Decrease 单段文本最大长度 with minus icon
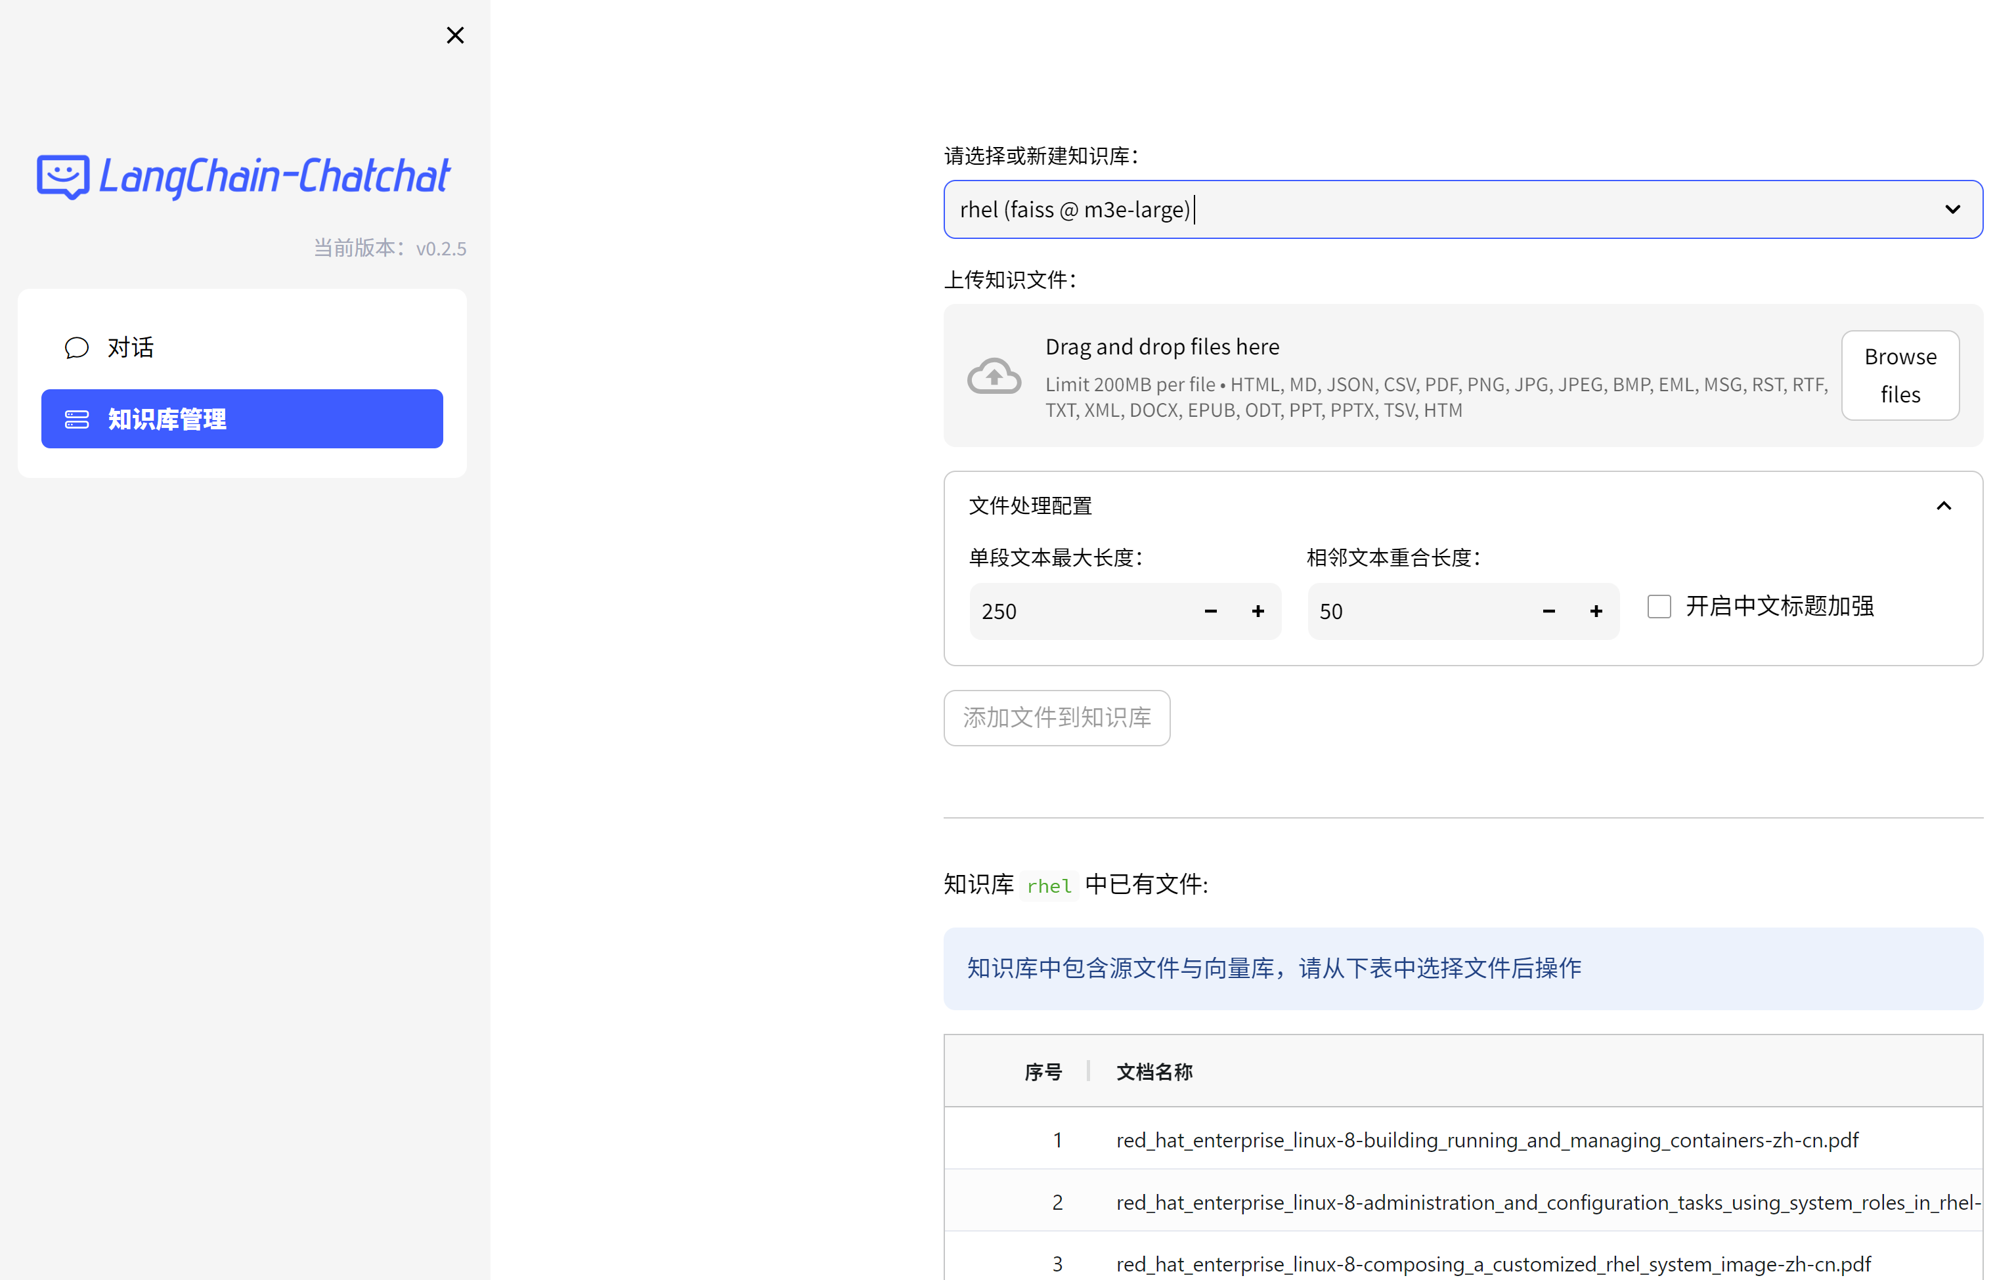The height and width of the screenshot is (1280, 2016). [1210, 612]
